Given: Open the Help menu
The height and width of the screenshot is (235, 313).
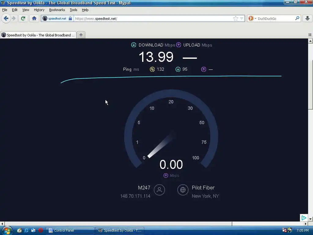Looking at the screenshot, I should click(85, 10).
